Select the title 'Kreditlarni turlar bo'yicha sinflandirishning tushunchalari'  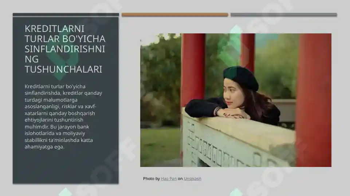[65, 49]
